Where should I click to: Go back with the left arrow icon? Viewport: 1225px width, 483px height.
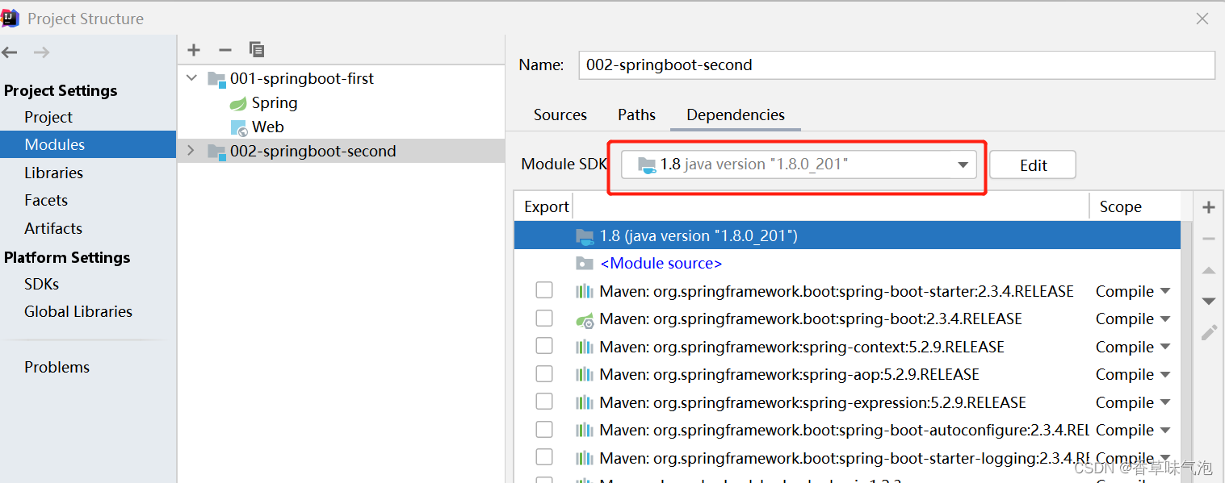[10, 52]
